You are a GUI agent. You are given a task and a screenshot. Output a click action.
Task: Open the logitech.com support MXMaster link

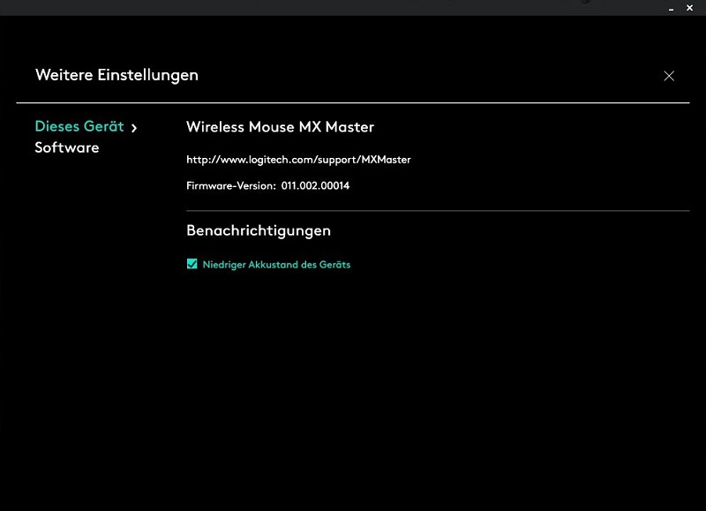pos(298,160)
